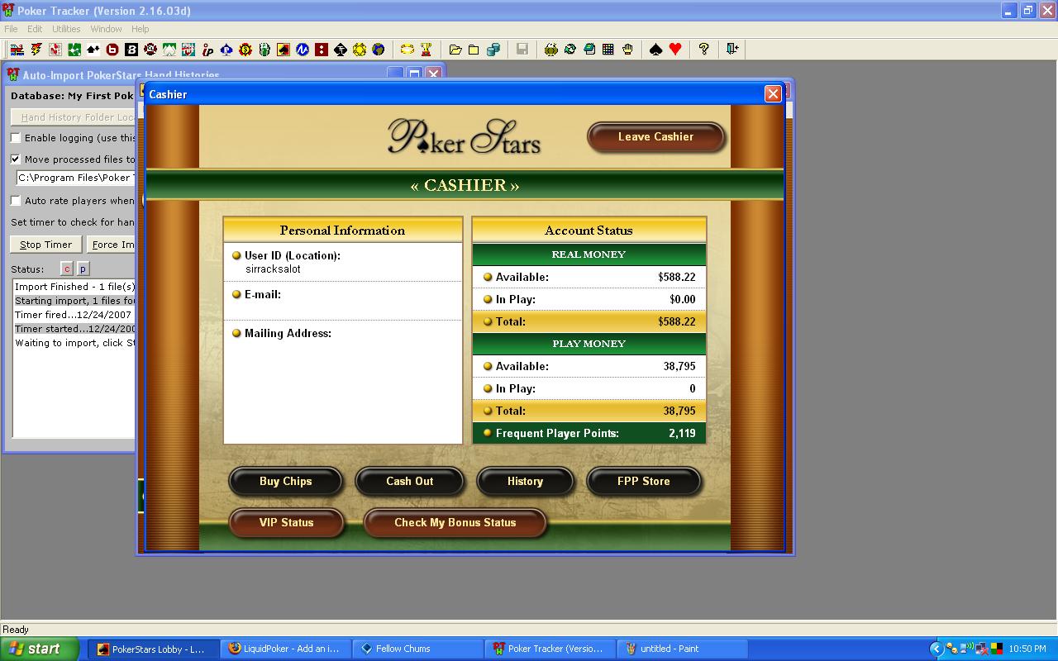Expand hidden system tray icons arrow
Viewport: 1058px width, 661px height.
coord(936,649)
